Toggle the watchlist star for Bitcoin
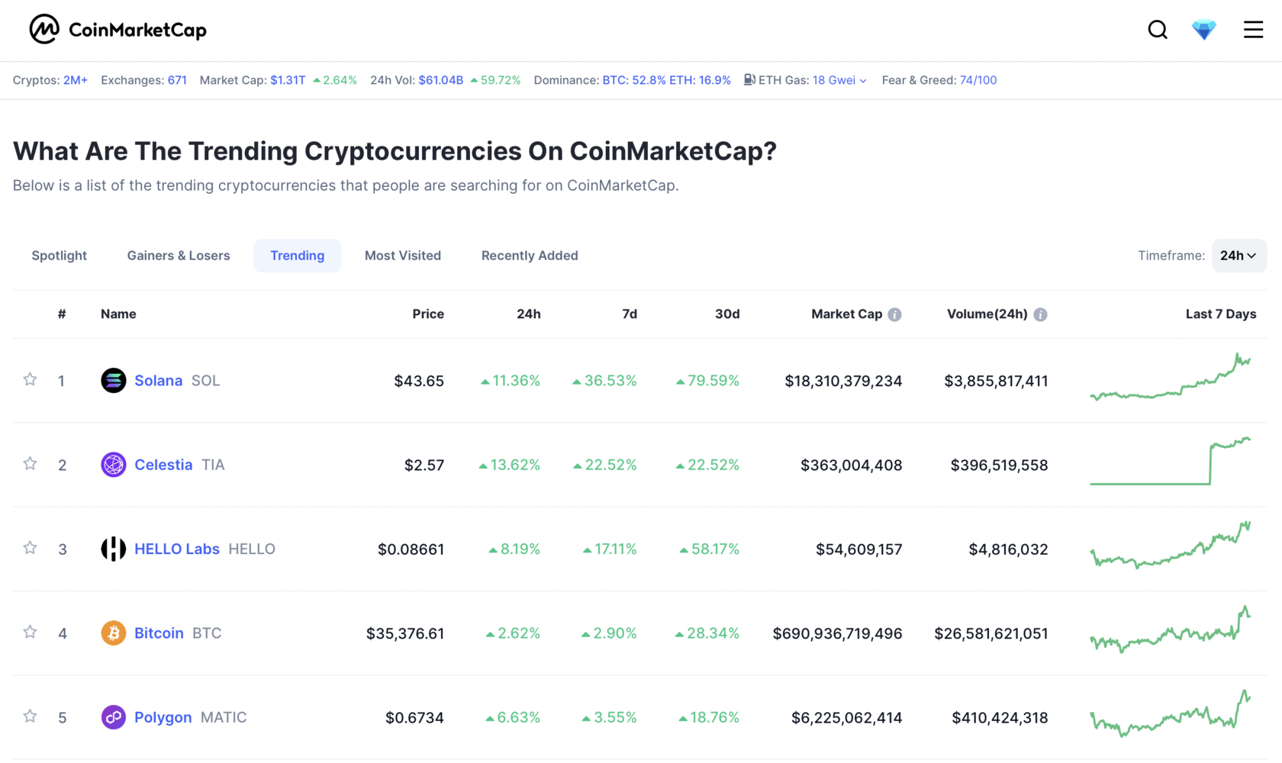The width and height of the screenshot is (1282, 763). pyautogui.click(x=30, y=632)
